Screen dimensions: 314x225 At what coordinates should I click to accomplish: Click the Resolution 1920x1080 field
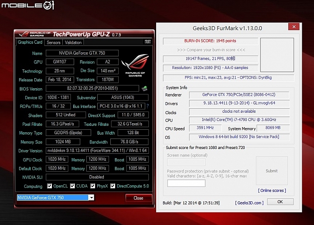click(211, 68)
